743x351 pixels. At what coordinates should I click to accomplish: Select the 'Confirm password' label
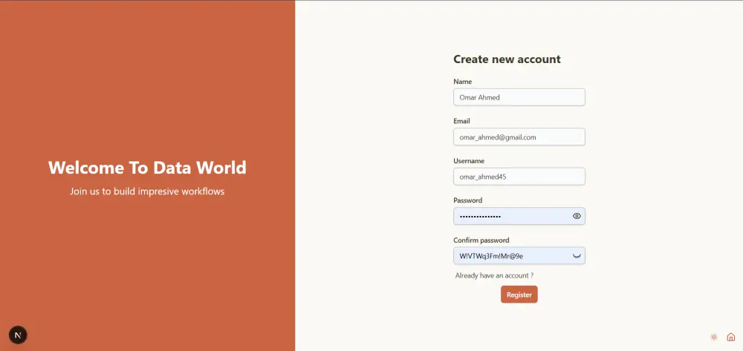[x=481, y=240]
